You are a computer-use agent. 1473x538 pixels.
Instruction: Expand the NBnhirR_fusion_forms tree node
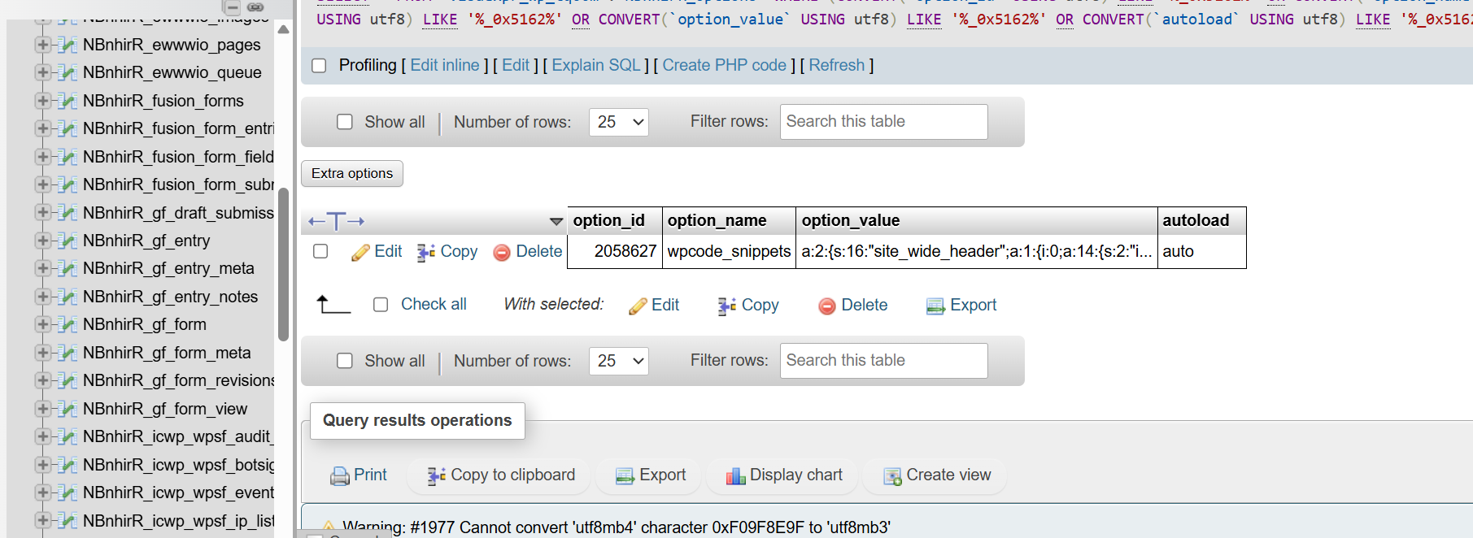(42, 101)
